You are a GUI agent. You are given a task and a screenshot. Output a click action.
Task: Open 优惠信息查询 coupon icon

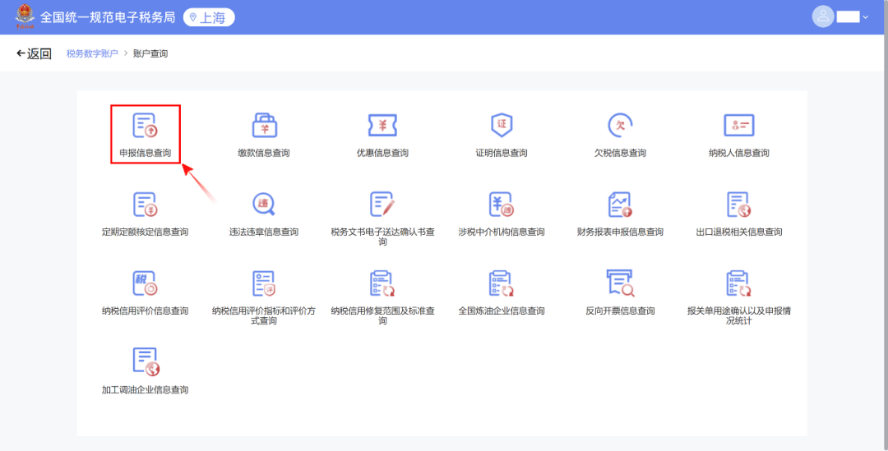(382, 125)
